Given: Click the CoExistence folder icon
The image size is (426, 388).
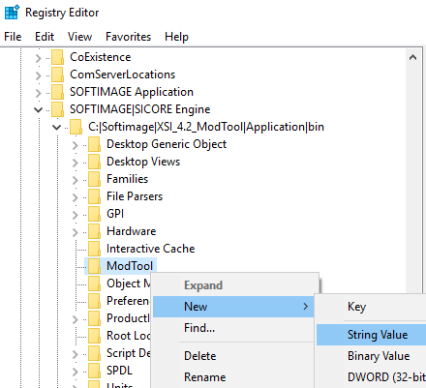Looking at the screenshot, I should (x=57, y=57).
